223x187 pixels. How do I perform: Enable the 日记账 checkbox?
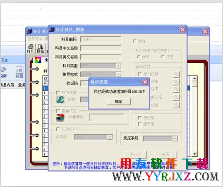click(x=140, y=118)
